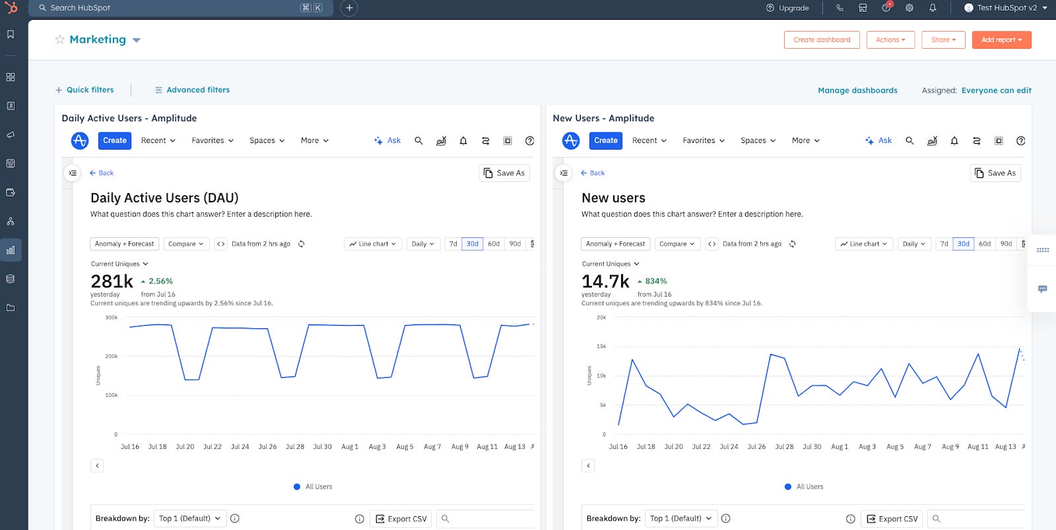
Task: Click the reporting bar chart sidebar icon
Action: pos(11,250)
